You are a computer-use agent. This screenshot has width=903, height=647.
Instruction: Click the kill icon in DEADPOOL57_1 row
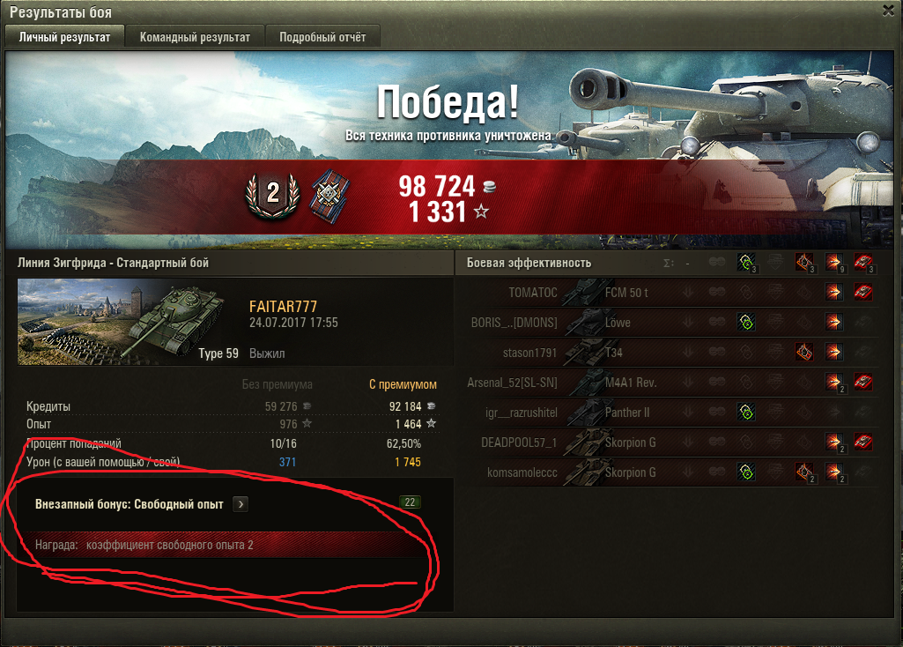point(862,442)
